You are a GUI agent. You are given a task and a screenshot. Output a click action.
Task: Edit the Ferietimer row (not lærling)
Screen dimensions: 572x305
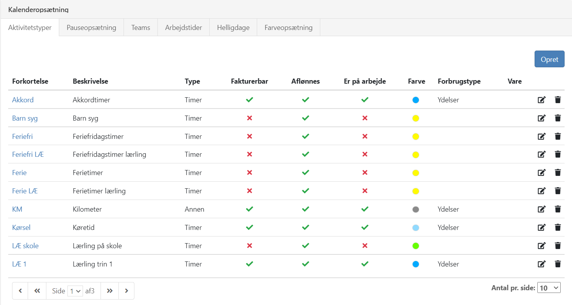[542, 173]
